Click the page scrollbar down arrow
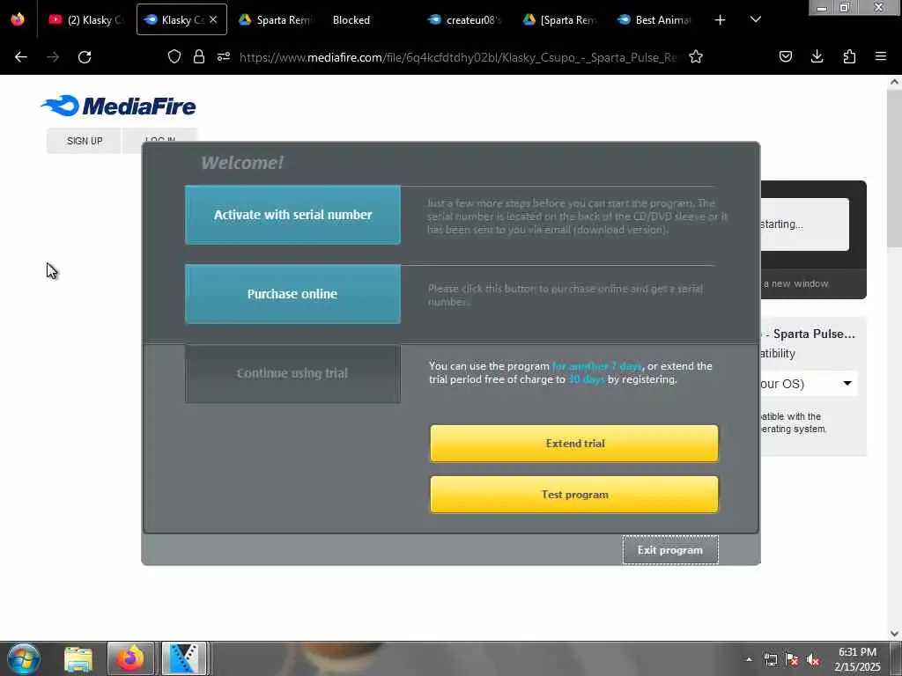This screenshot has width=902, height=676. tap(895, 634)
